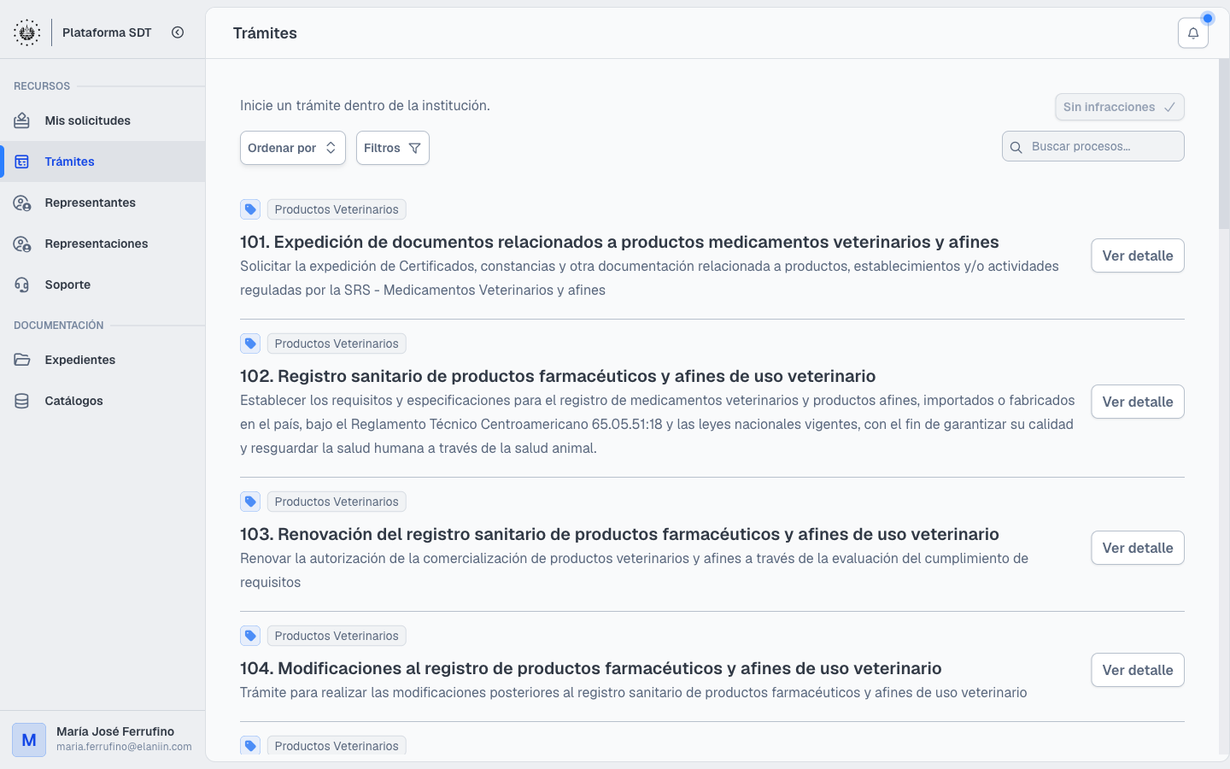The width and height of the screenshot is (1230, 769).
Task: Open notifications bell icon
Action: pyautogui.click(x=1193, y=33)
